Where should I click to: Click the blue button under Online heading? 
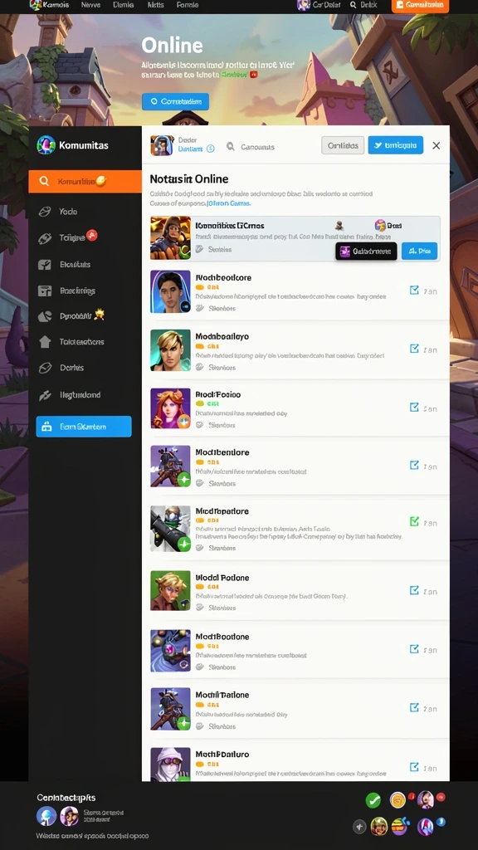tap(175, 101)
